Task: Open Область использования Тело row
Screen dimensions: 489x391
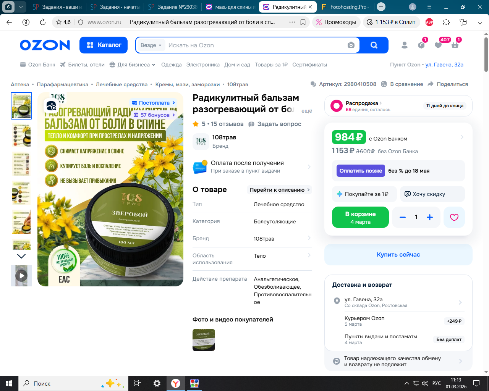Action: coord(252,259)
